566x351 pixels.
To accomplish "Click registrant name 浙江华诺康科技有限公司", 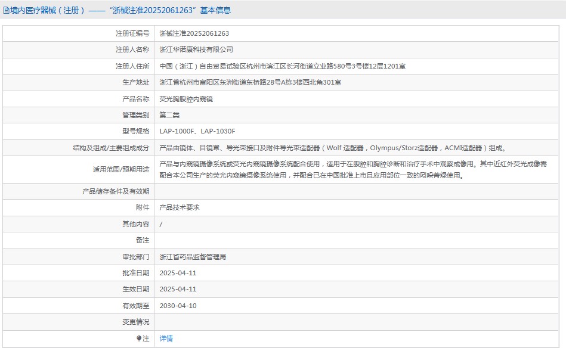I will 196,49.
